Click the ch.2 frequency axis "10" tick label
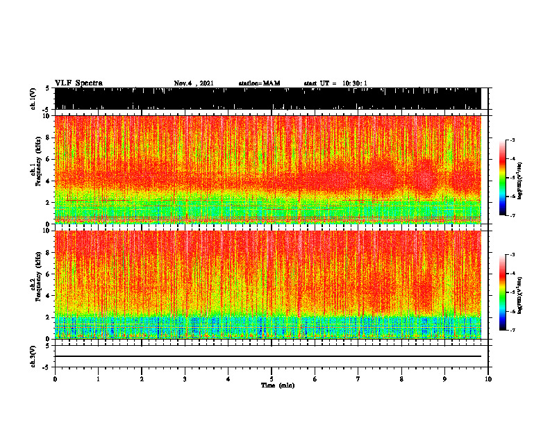 [47, 231]
